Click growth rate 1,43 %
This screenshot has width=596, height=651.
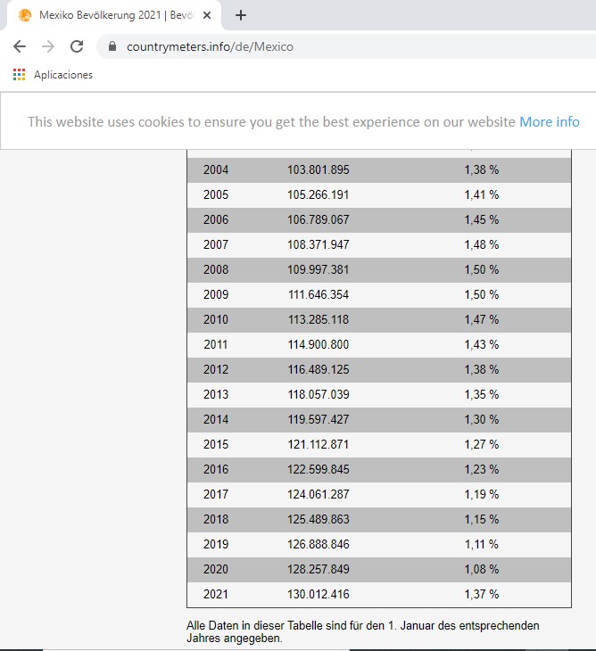(482, 344)
